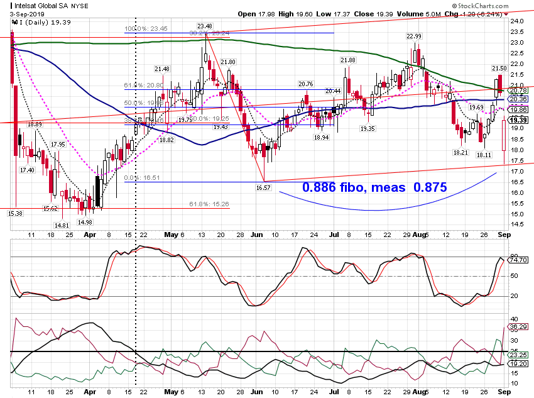
Task: Click the 74.70 oscillator value tag
Action: click(x=518, y=260)
